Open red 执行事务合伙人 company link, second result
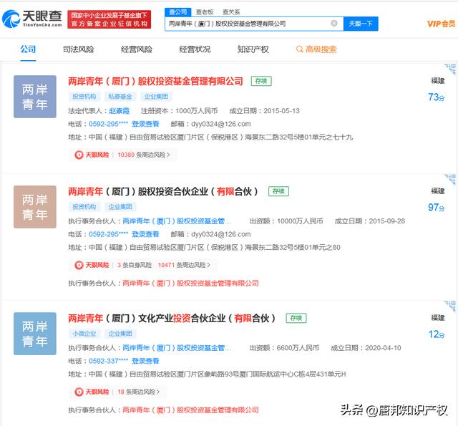The width and height of the screenshot is (458, 426). (x=190, y=283)
